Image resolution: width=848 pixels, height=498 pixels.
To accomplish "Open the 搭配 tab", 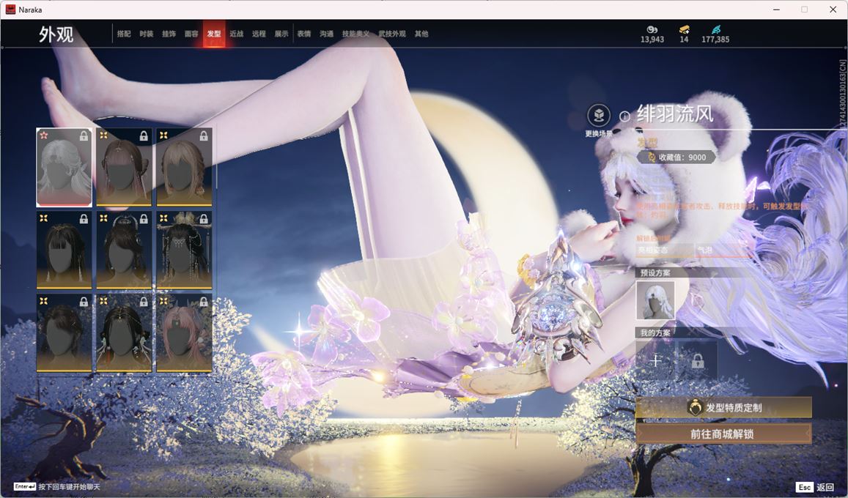I will [124, 34].
